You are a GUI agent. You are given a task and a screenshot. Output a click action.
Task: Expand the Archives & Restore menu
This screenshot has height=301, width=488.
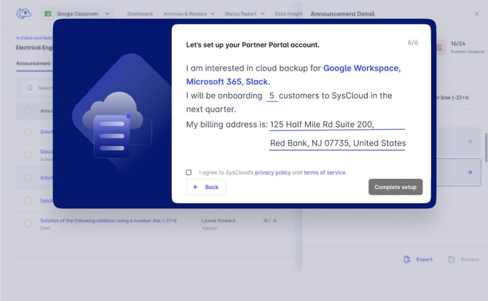(x=186, y=13)
